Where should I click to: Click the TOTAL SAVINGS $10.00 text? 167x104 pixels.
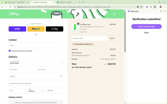[83, 67]
